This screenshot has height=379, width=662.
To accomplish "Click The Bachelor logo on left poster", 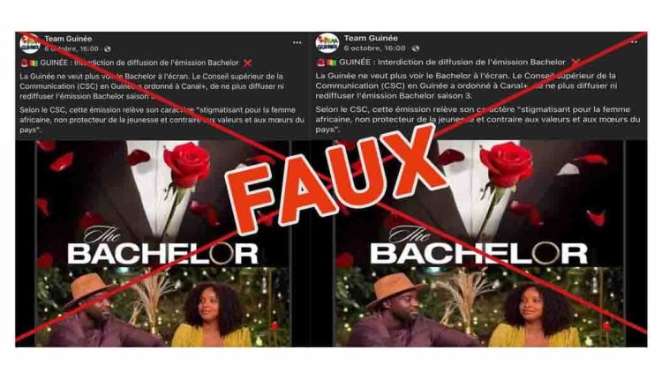I will pyautogui.click(x=163, y=246).
